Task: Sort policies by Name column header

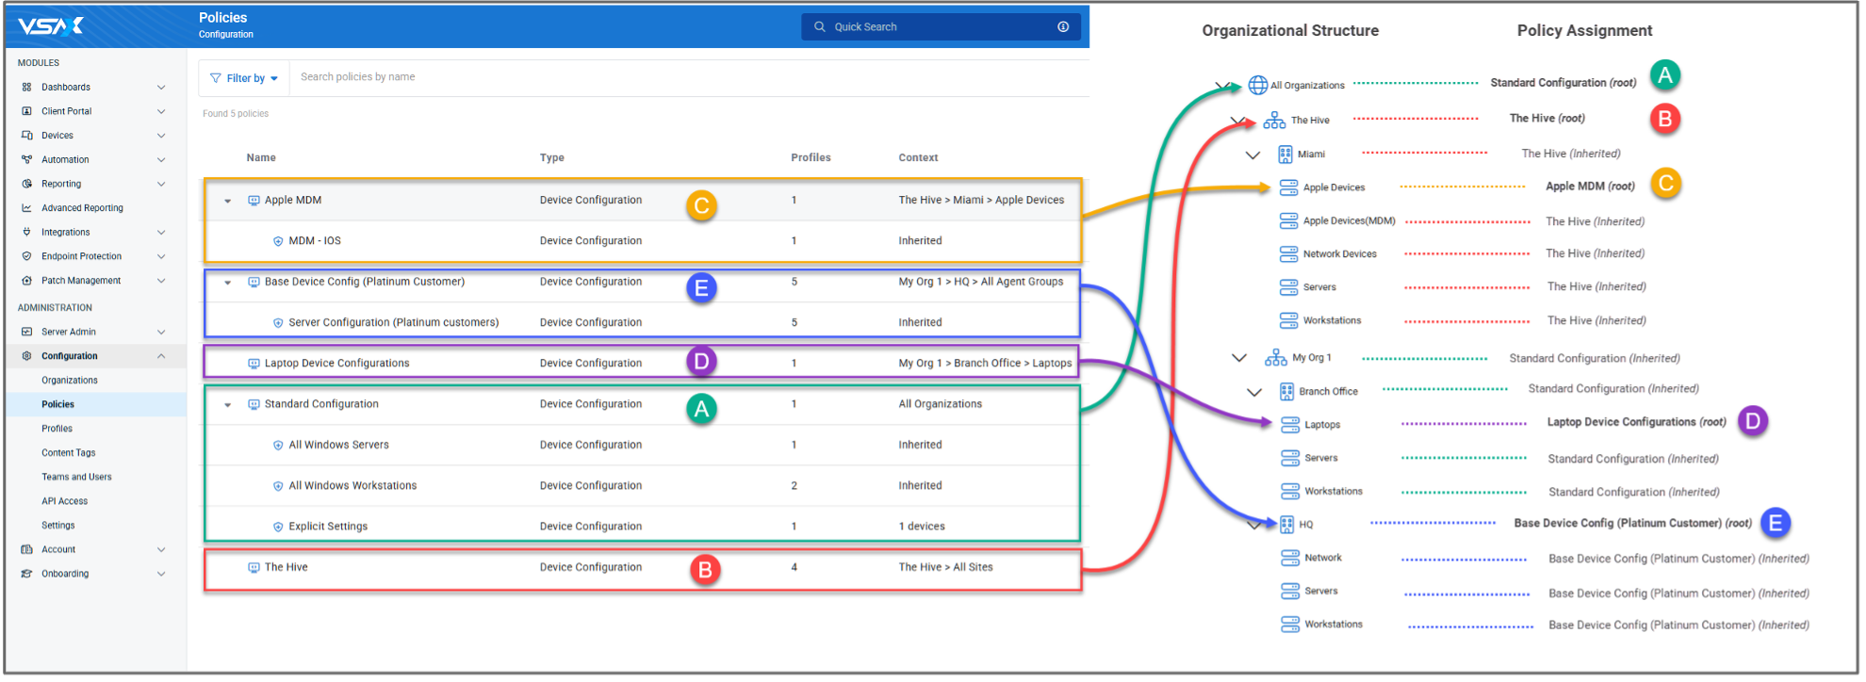Action: 261,157
